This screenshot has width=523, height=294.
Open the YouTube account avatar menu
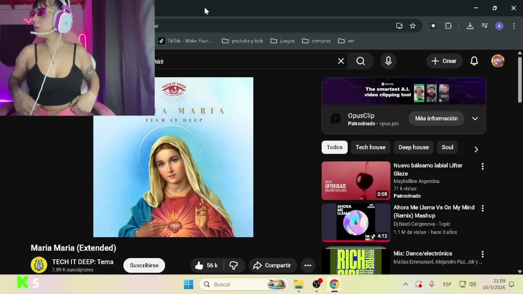click(498, 61)
